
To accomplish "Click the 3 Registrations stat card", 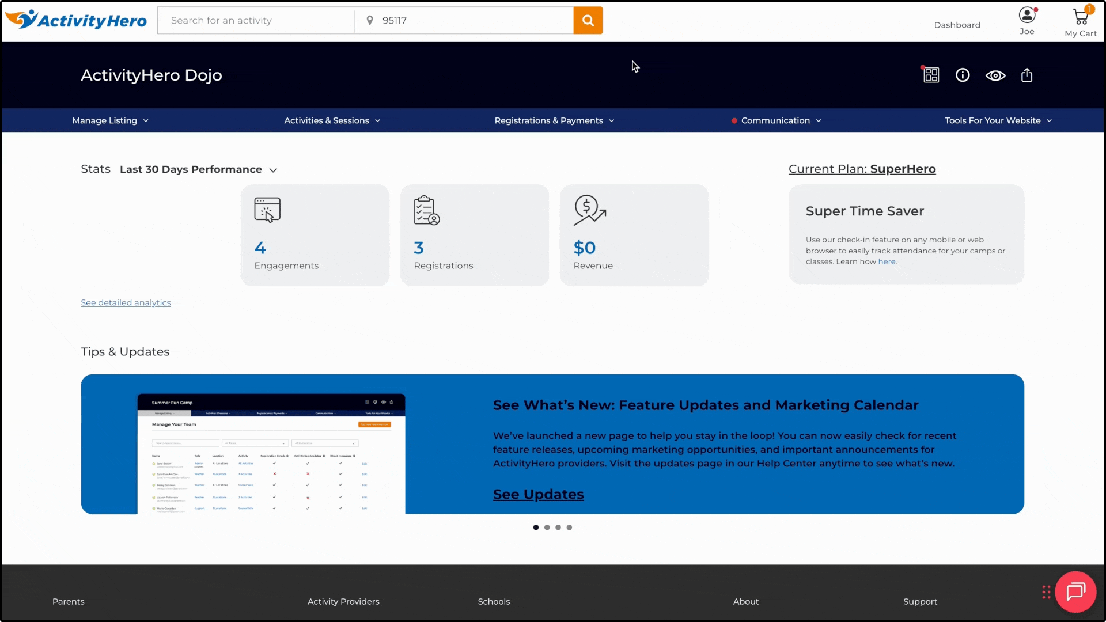I will (x=474, y=235).
